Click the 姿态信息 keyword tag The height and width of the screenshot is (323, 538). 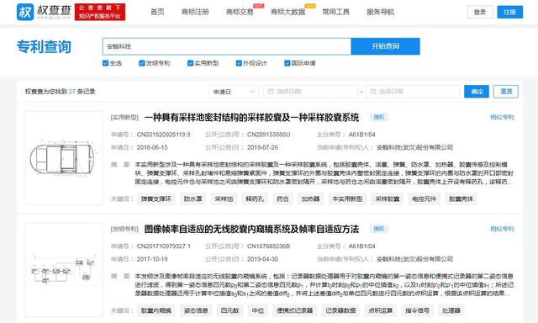click(x=196, y=310)
